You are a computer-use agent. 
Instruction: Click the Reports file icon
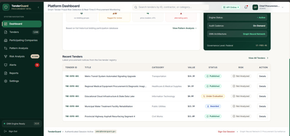point(6,73)
